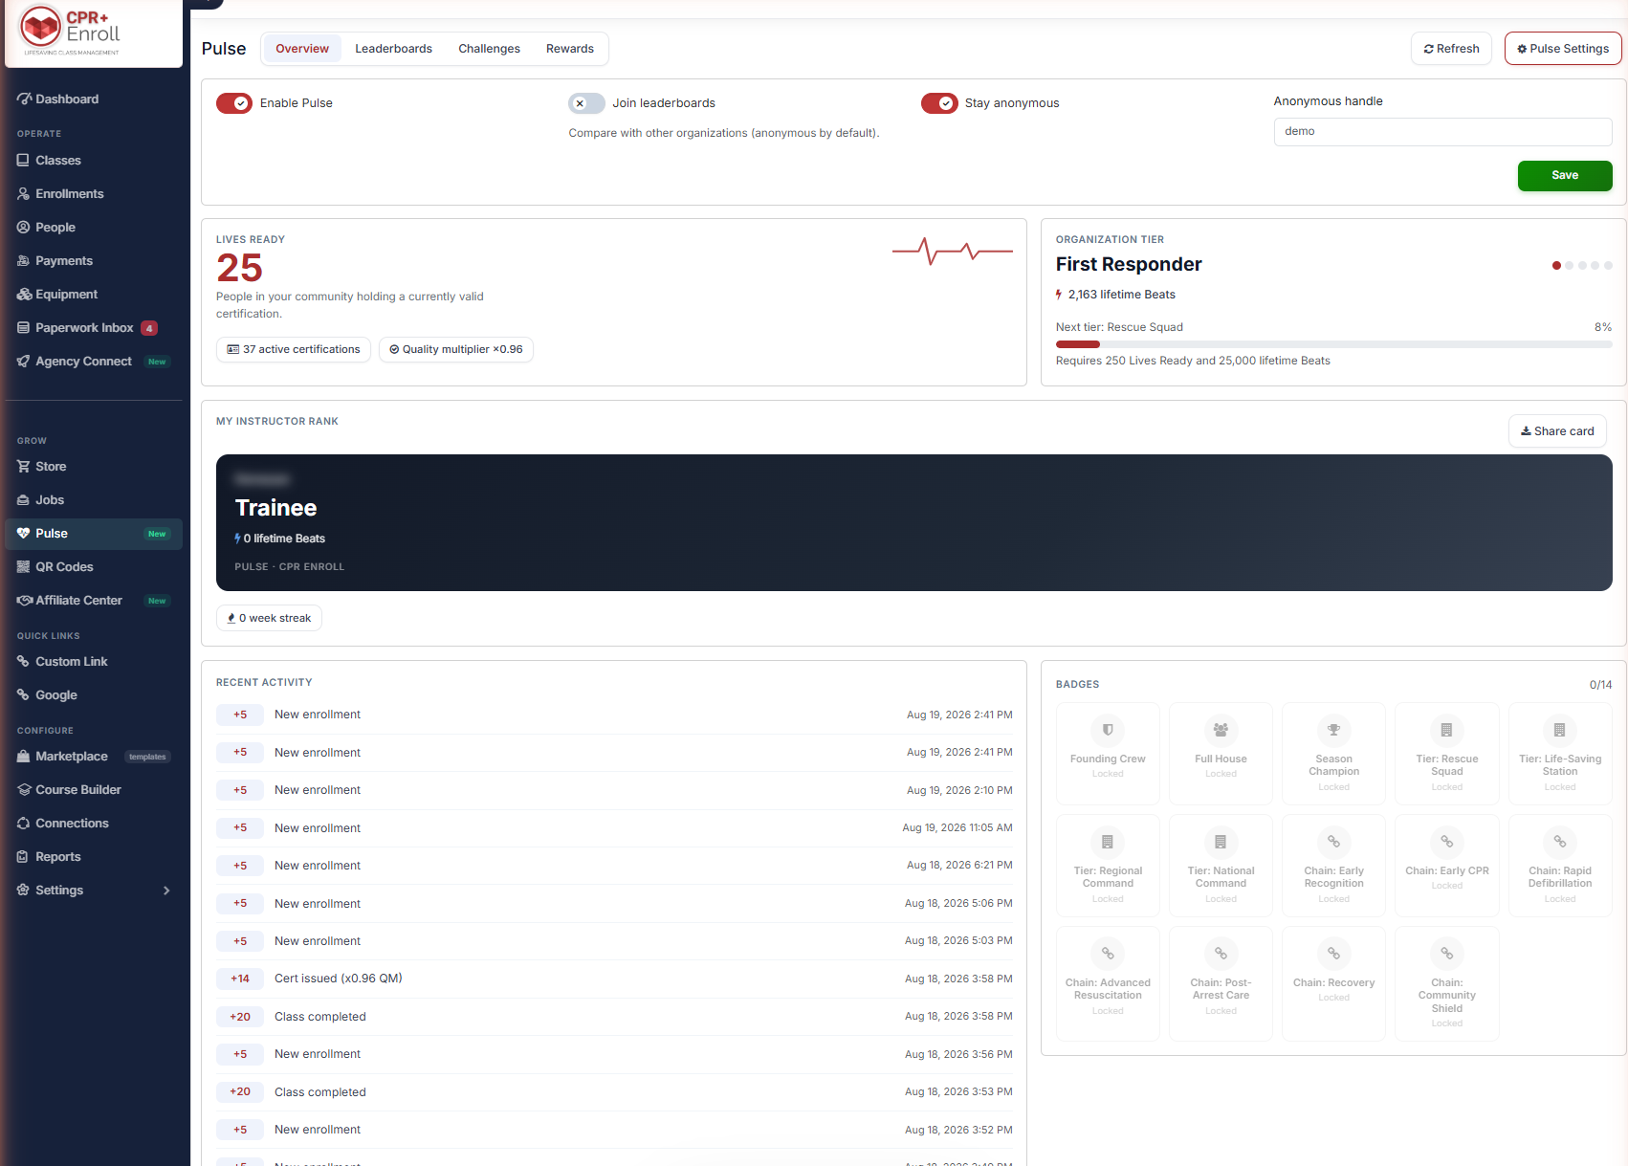Screen dimensions: 1628x1166
Task: Click the 37 active certifications chip
Action: [294, 350]
